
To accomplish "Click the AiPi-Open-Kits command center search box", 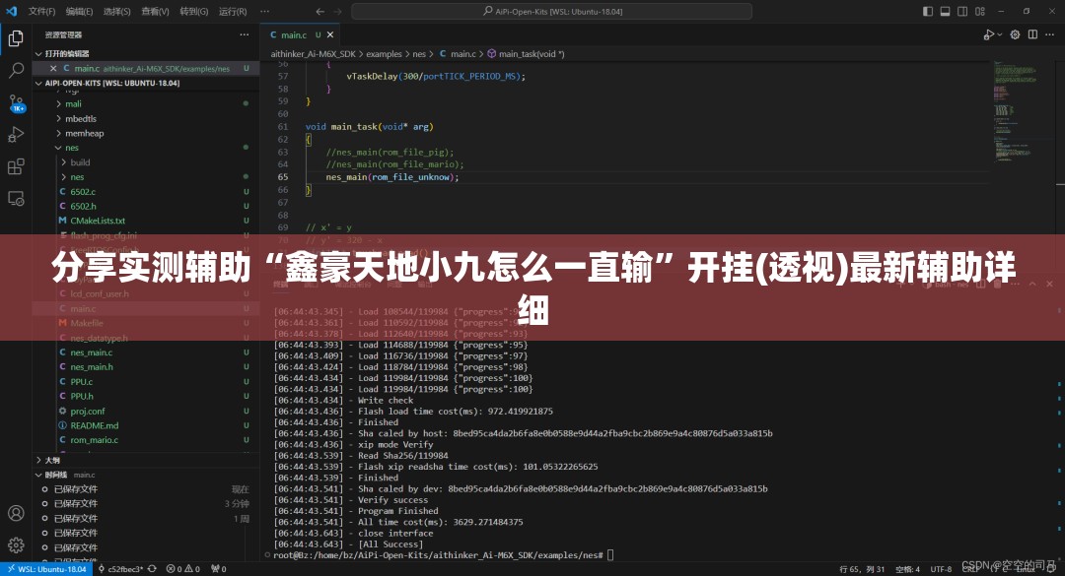I will pos(551,12).
